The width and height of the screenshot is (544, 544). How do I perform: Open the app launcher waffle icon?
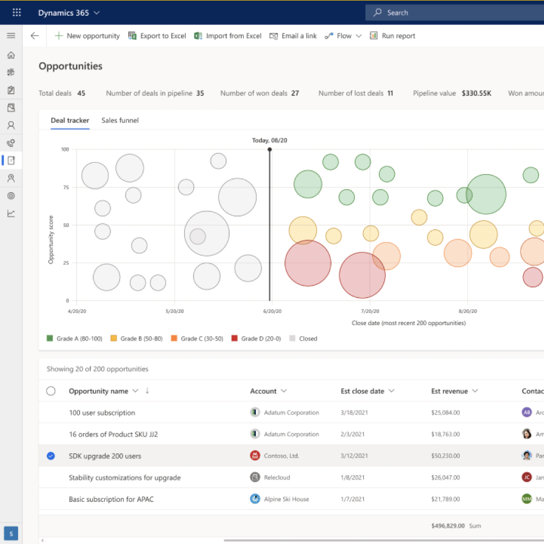point(17,12)
